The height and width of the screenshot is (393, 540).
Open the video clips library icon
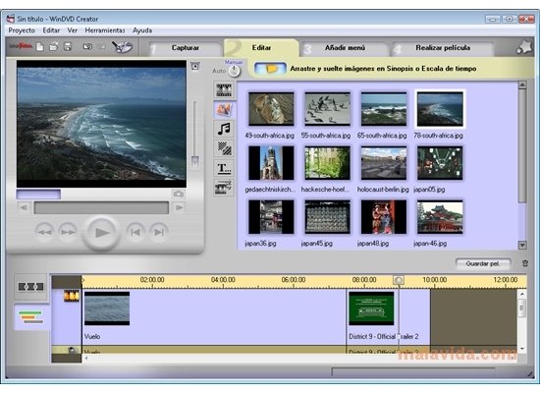coord(224,90)
